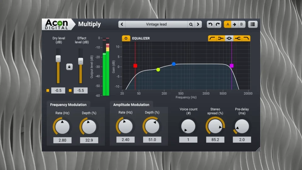Screen dimensions: 302x170
Task: Click the Amplitude Modulation section header
Action: pyautogui.click(x=131, y=105)
